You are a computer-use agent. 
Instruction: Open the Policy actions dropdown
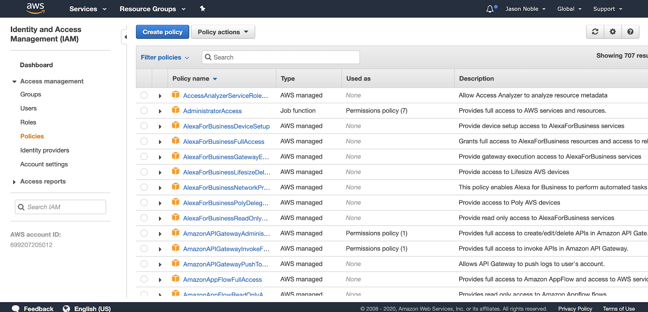coord(223,32)
